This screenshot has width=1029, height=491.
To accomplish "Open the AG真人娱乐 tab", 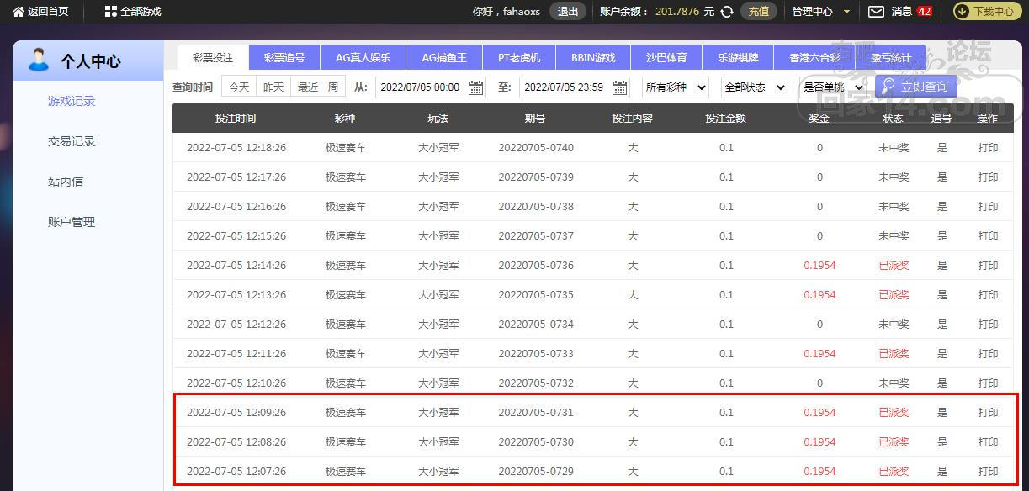I will 363,58.
